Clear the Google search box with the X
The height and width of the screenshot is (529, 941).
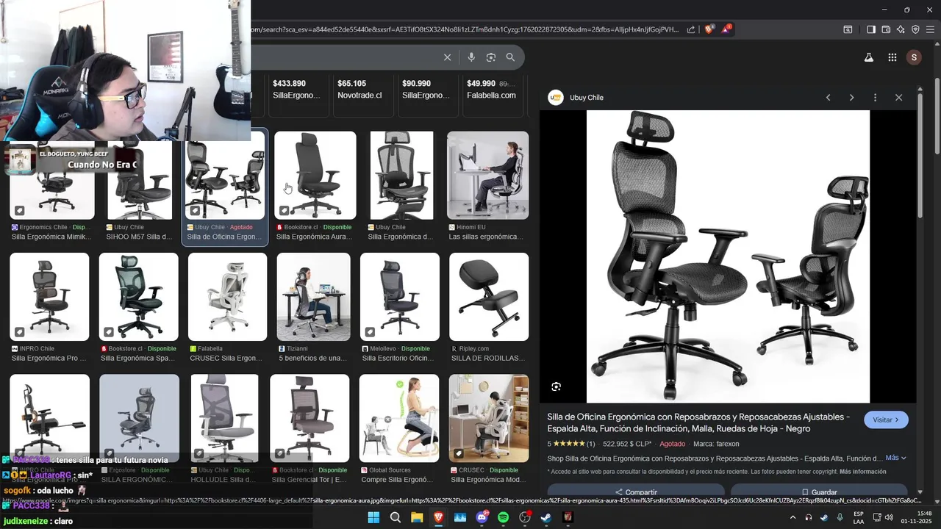click(447, 57)
